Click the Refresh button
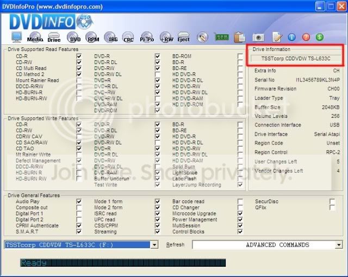The width and height of the screenshot is (348, 277). [175, 244]
